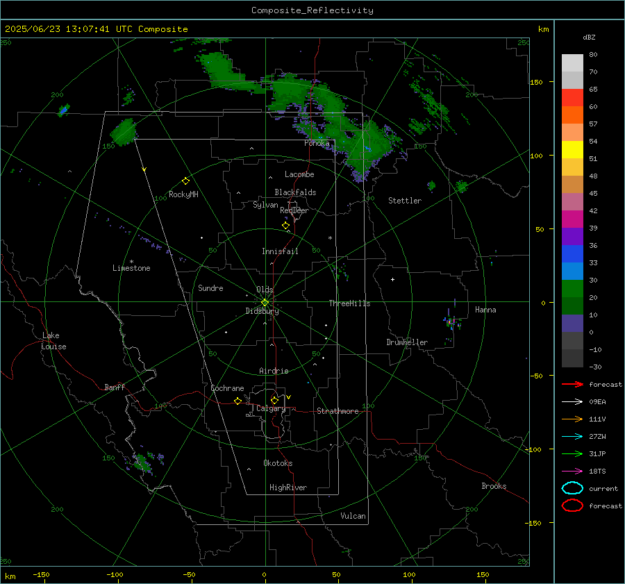The image size is (625, 584).
Task: Click the Lacombe city label
Action: pos(299,174)
